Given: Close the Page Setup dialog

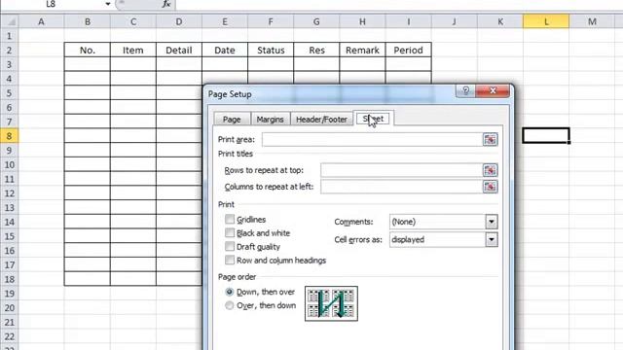Looking at the screenshot, I should [x=493, y=90].
